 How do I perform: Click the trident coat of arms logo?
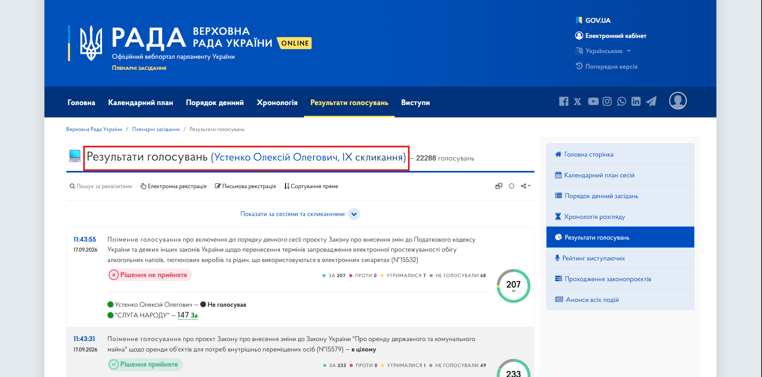(x=91, y=43)
